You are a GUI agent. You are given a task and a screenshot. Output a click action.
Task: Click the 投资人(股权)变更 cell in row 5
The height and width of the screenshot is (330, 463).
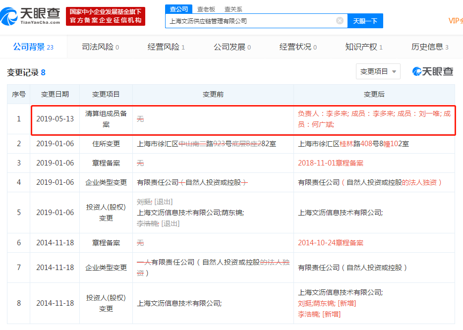pos(106,213)
